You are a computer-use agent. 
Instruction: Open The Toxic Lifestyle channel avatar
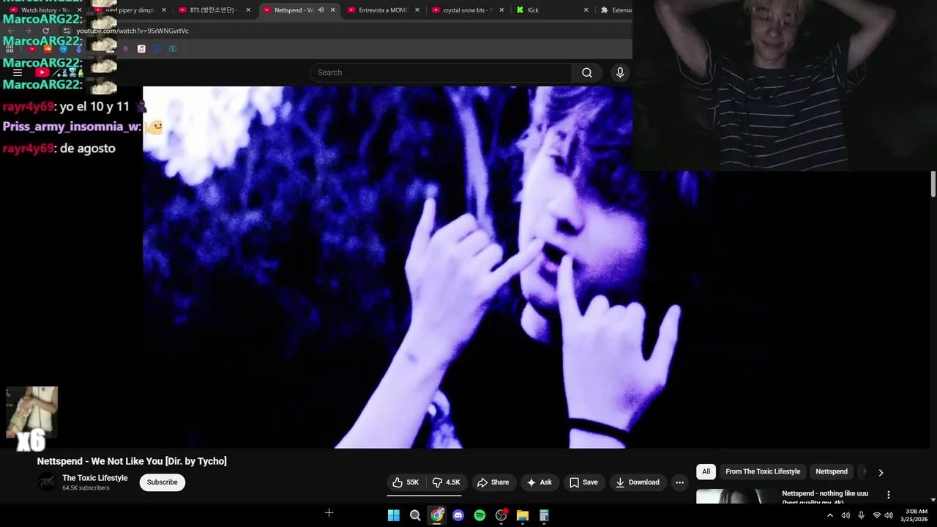point(47,482)
